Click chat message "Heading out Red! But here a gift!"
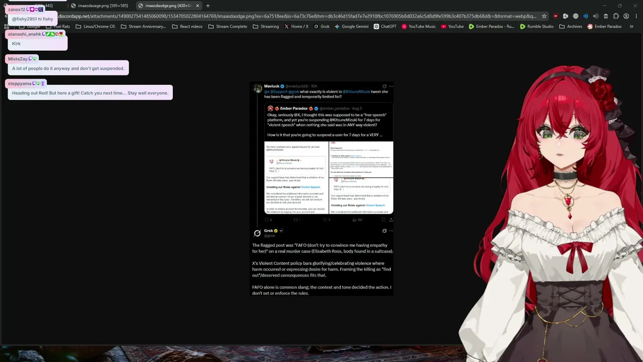Image resolution: width=643 pixels, height=362 pixels. 90,93
